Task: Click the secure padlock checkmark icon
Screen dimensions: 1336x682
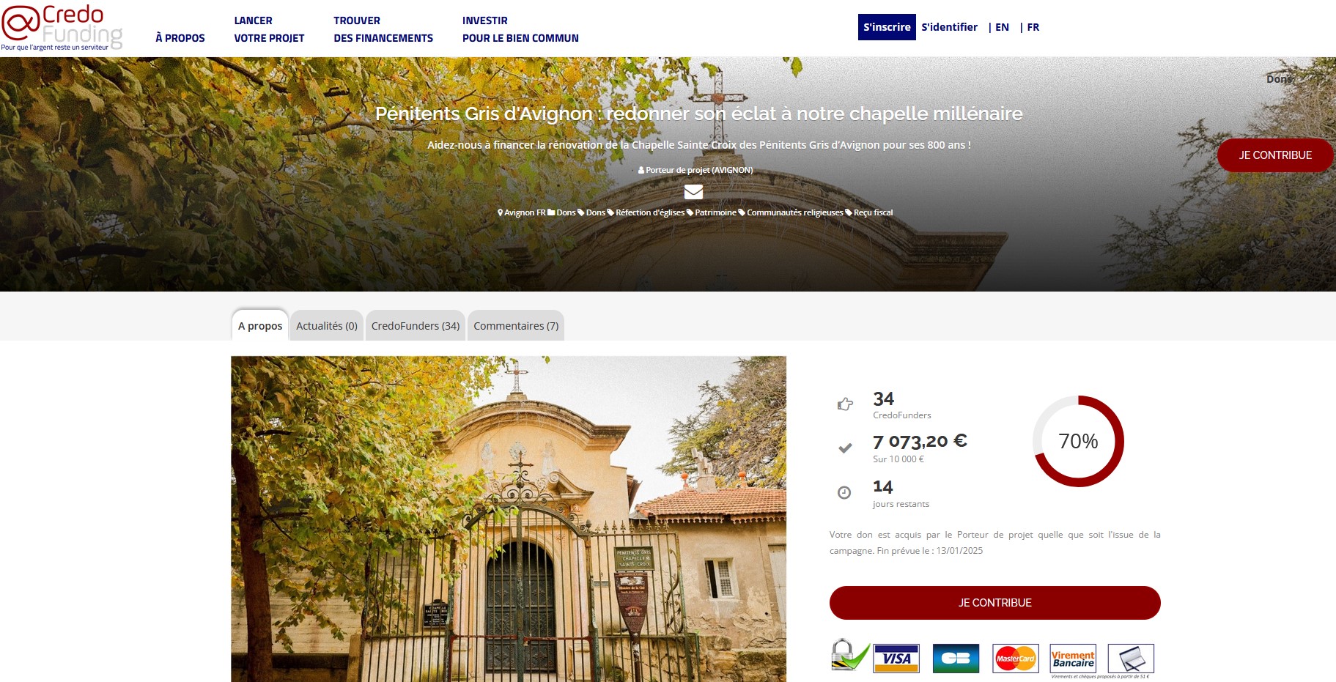Action: pyautogui.click(x=849, y=655)
